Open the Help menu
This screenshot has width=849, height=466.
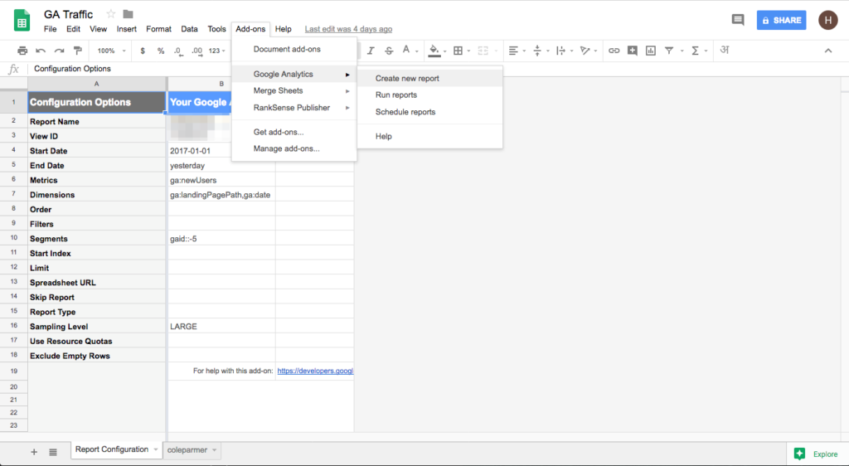284,29
